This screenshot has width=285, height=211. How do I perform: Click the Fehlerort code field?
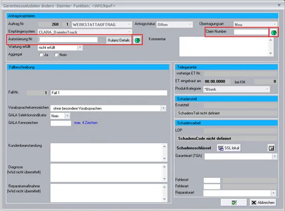pos(212,180)
